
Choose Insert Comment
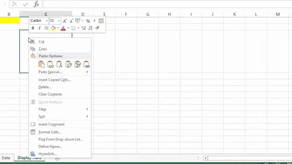60,124
